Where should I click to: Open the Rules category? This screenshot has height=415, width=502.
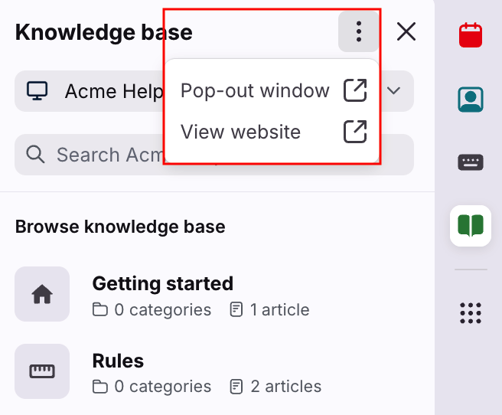(118, 361)
